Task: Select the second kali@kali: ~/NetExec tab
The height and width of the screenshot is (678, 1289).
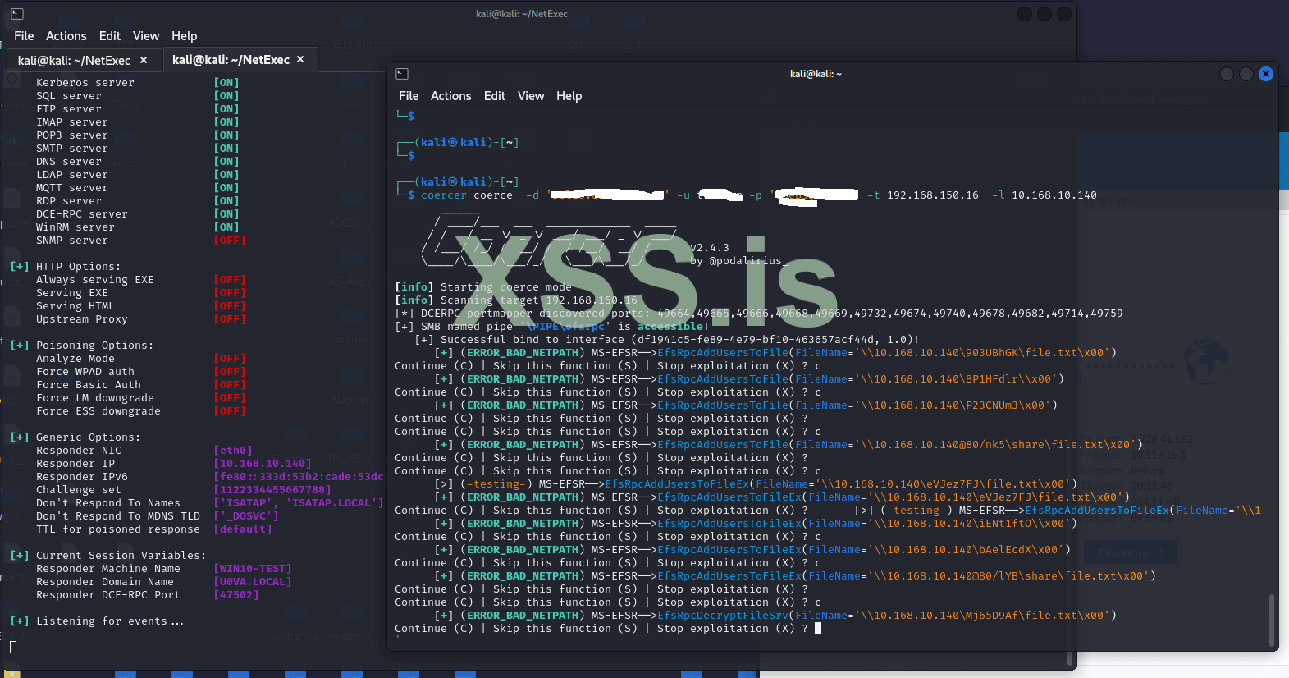Action: pyautogui.click(x=240, y=59)
